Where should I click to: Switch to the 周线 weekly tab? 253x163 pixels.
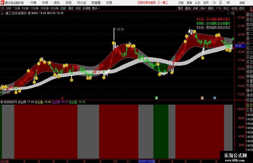71,8
